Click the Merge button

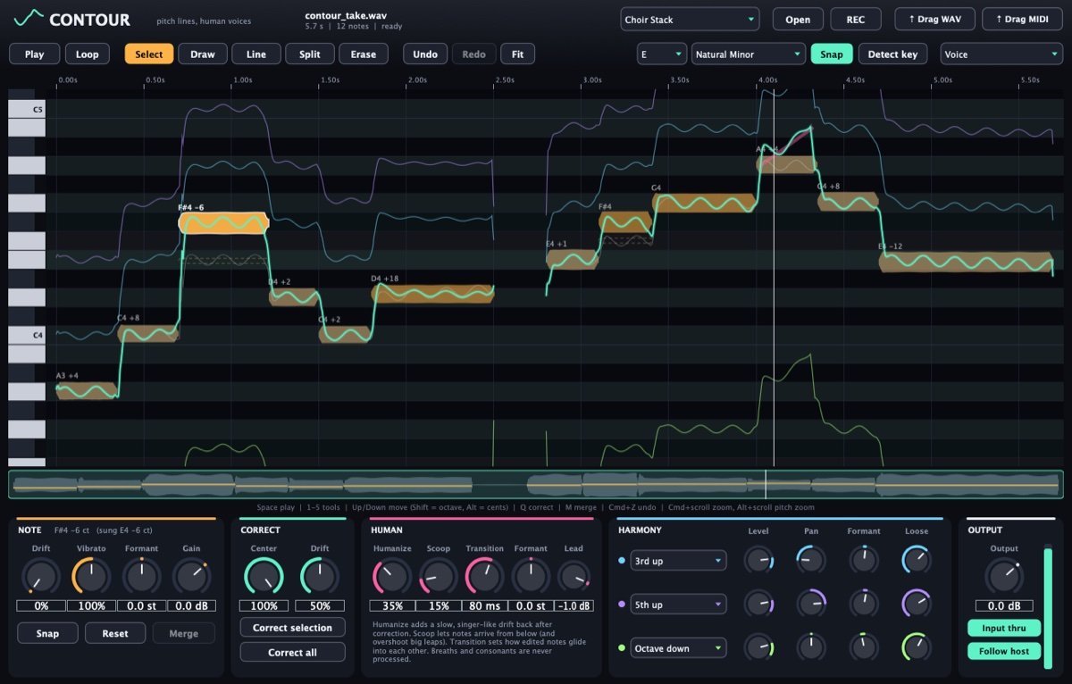(x=184, y=633)
